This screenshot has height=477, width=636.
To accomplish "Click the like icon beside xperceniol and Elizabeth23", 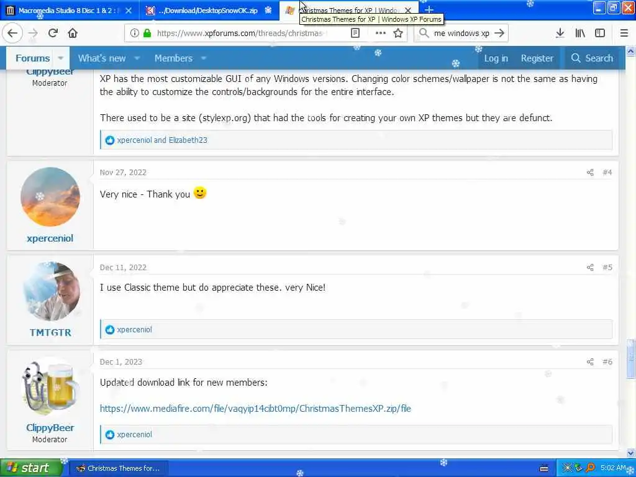I will (x=110, y=140).
